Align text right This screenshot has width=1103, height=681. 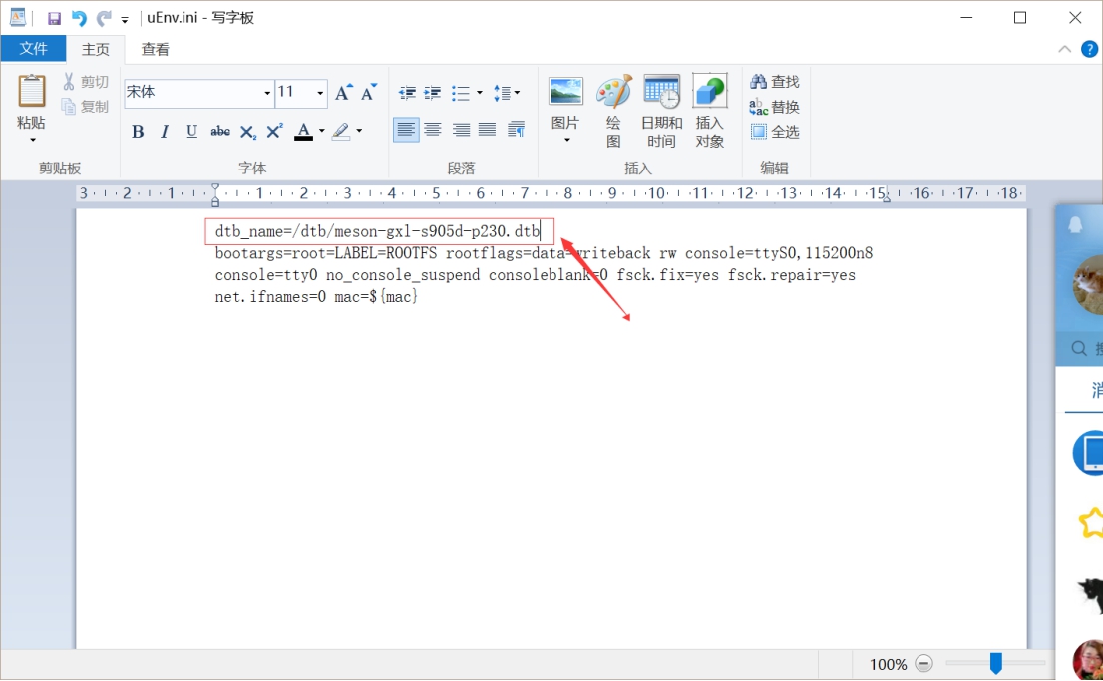[x=461, y=130]
